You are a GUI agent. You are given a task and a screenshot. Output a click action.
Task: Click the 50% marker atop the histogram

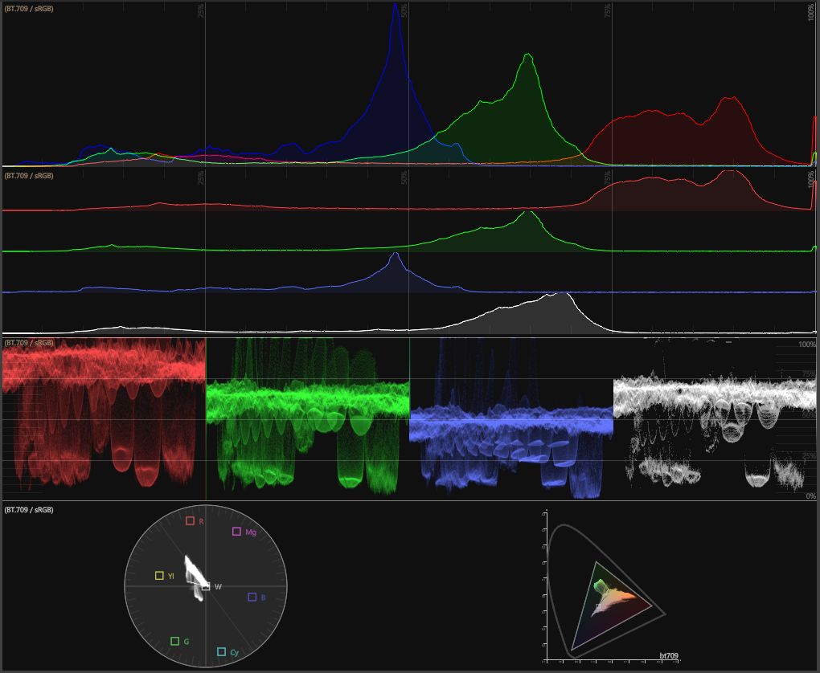coord(405,10)
